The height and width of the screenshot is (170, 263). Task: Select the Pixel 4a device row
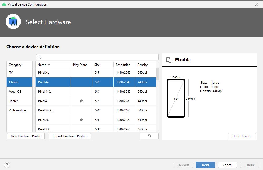pos(96,82)
